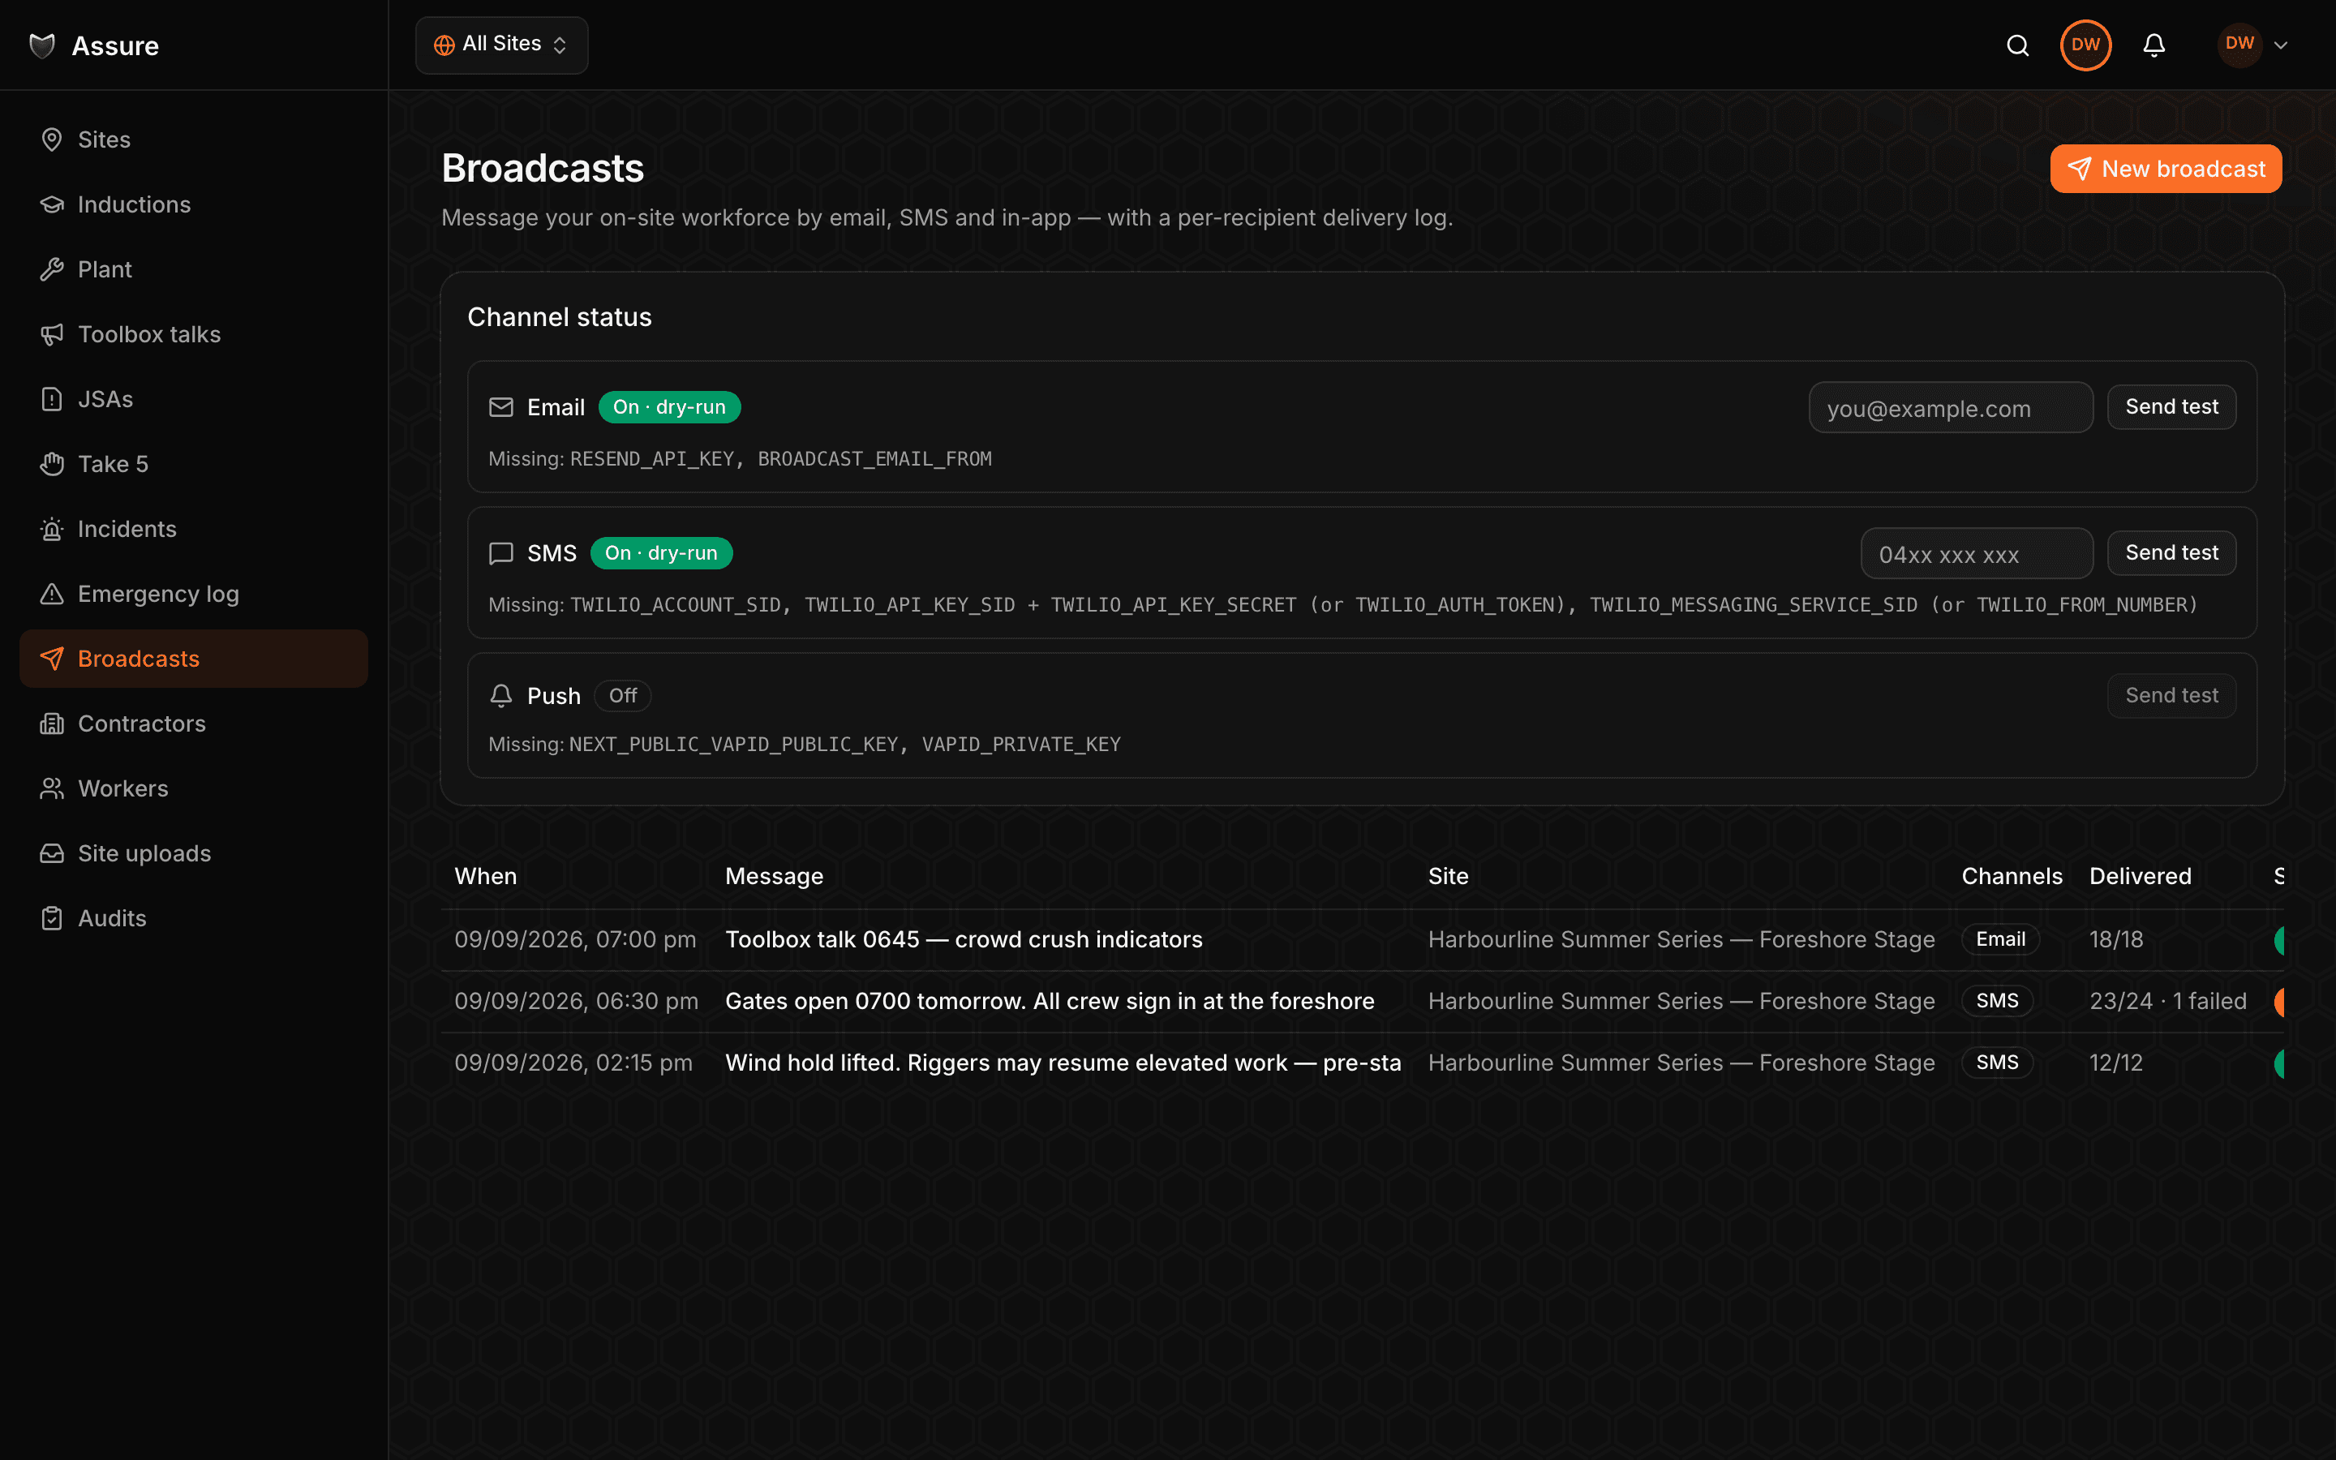Screen dimensions: 2336x1460
Task: Click the Assure shield logo icon
Action: click(42, 45)
